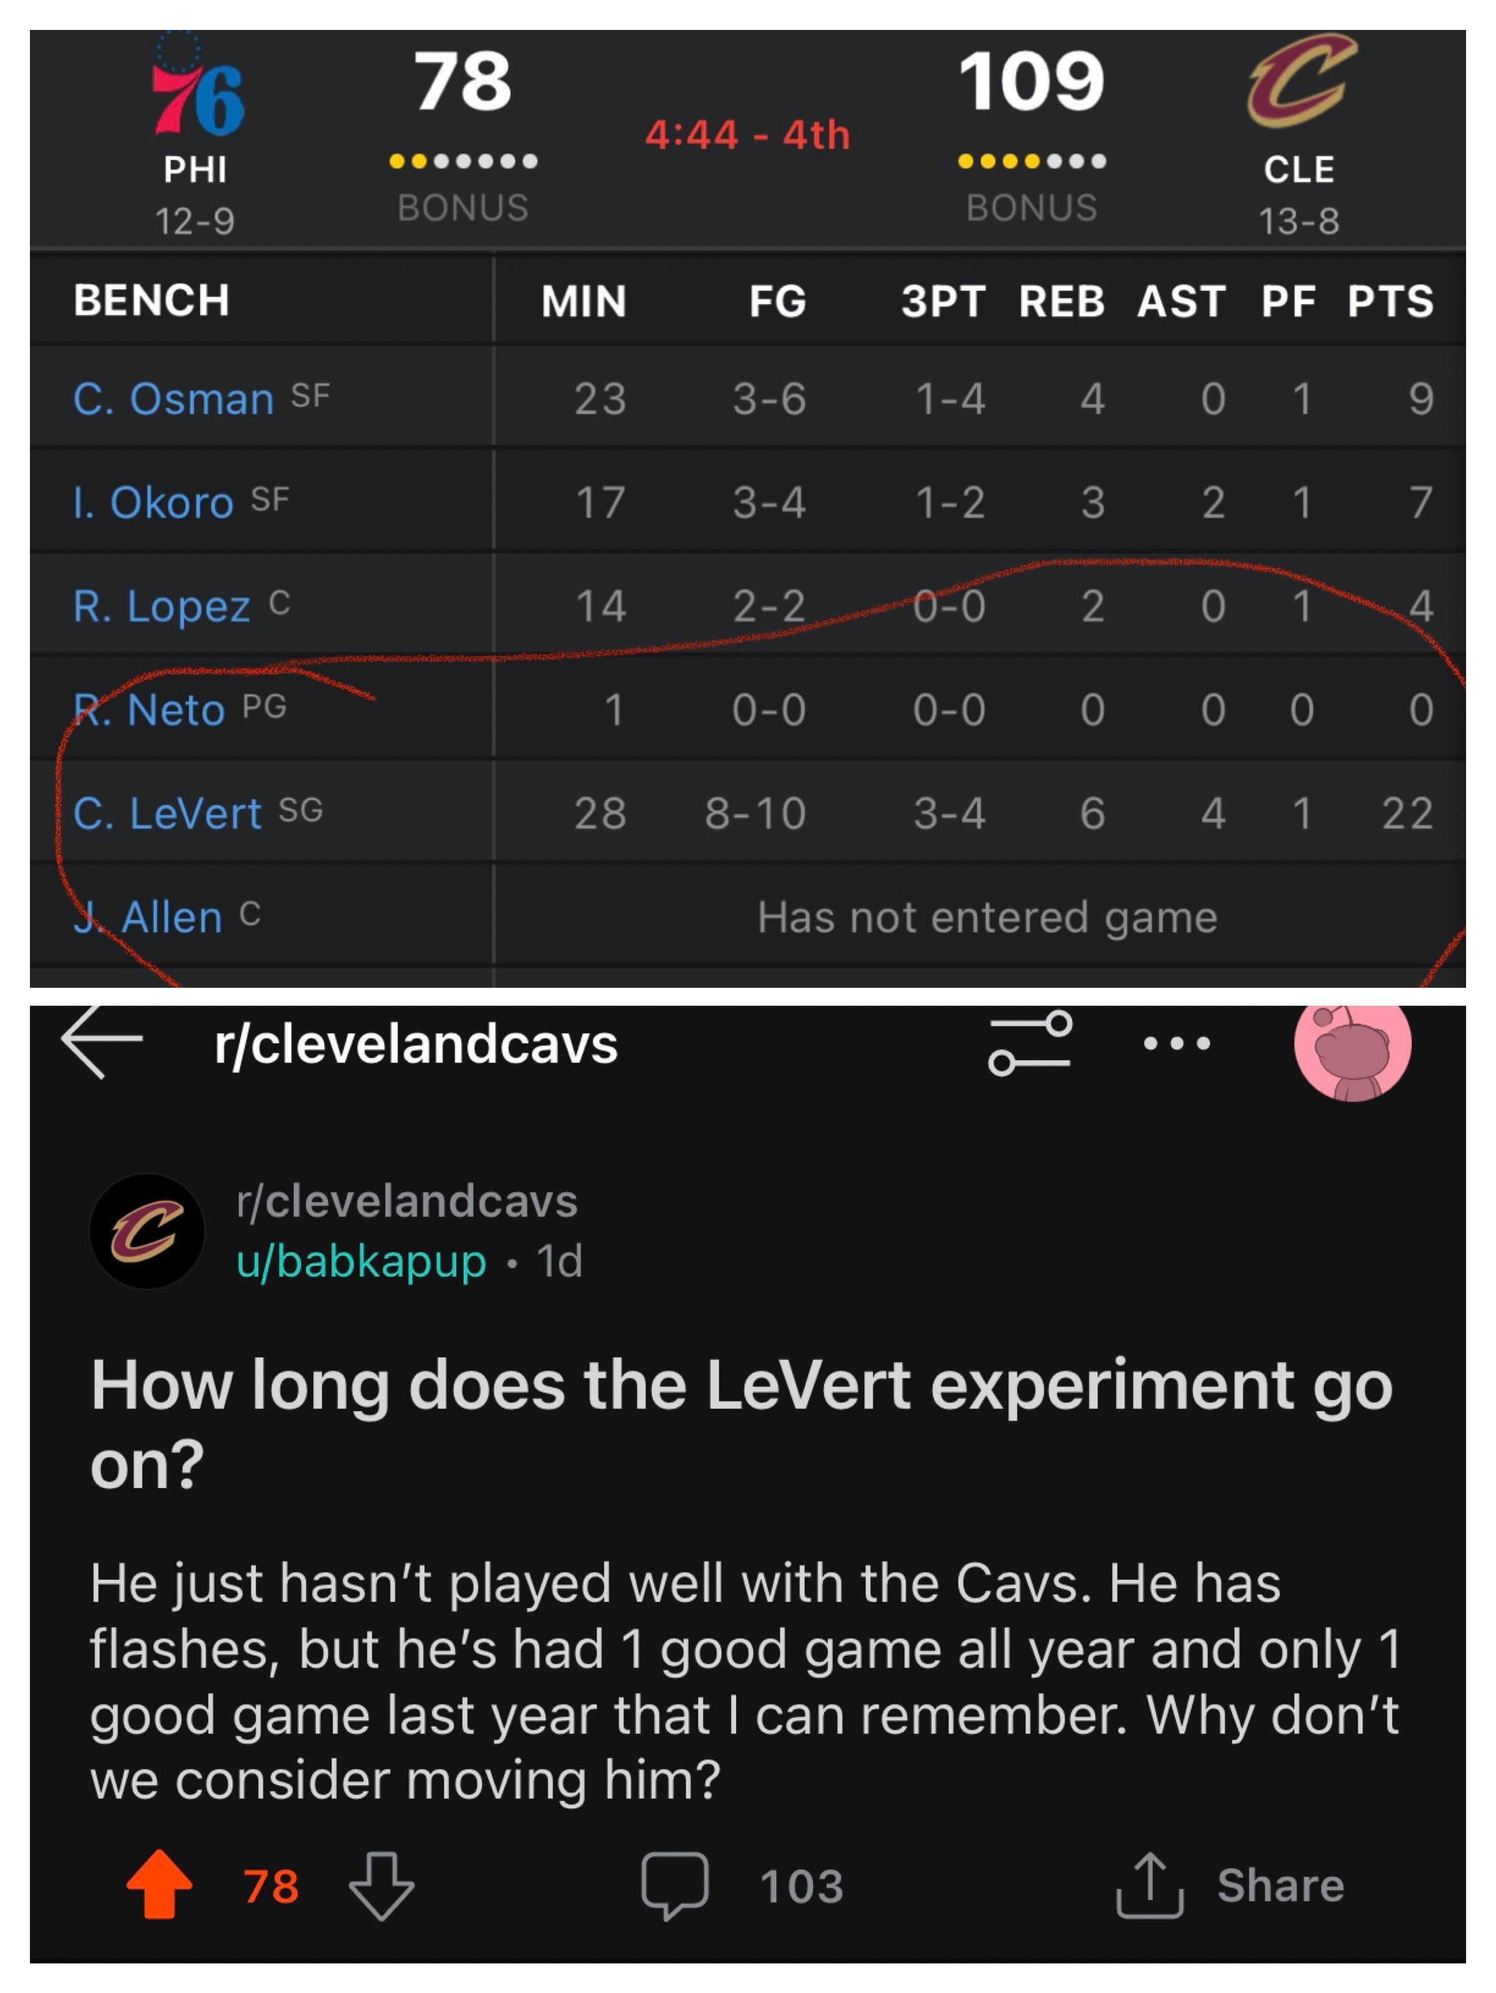Tap the Cavaliers subreddit icon
Viewport: 1496px width, 1993px height.
click(x=147, y=1231)
